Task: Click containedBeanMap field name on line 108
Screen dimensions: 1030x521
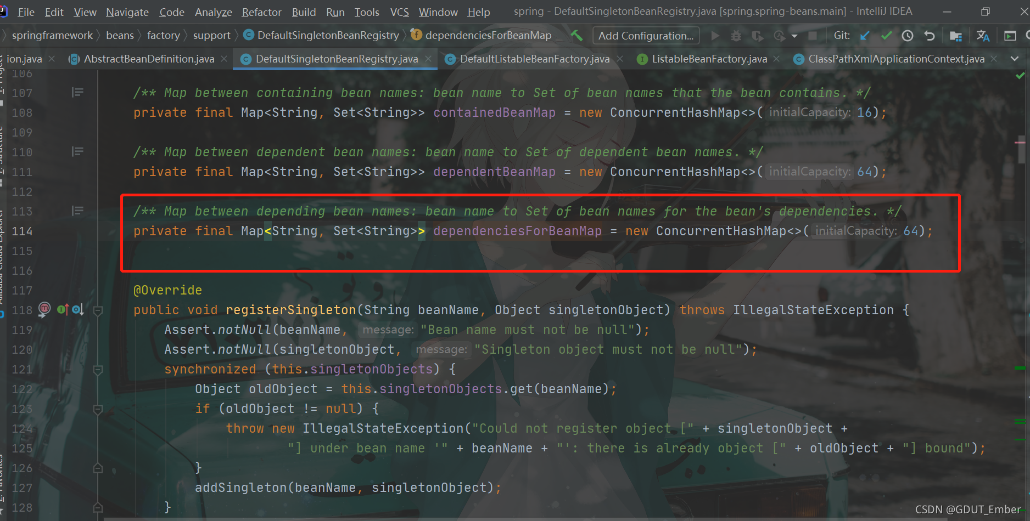Action: (494, 112)
